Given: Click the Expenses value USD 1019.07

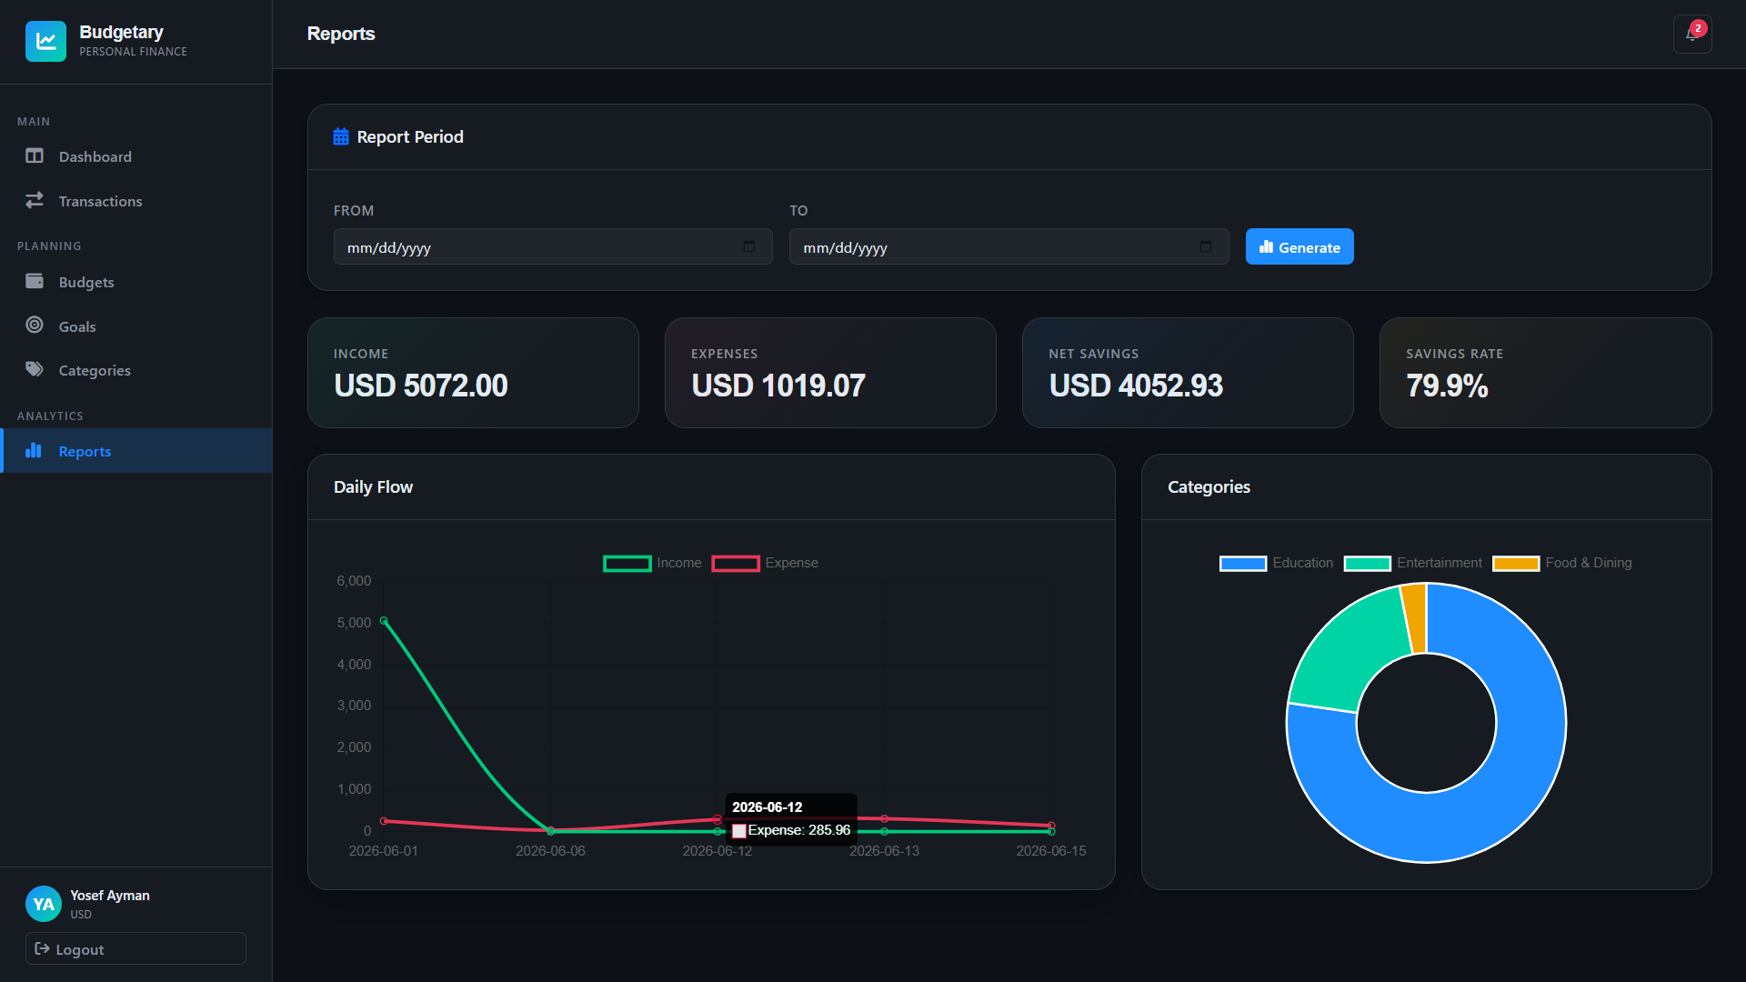Looking at the screenshot, I should [x=778, y=386].
